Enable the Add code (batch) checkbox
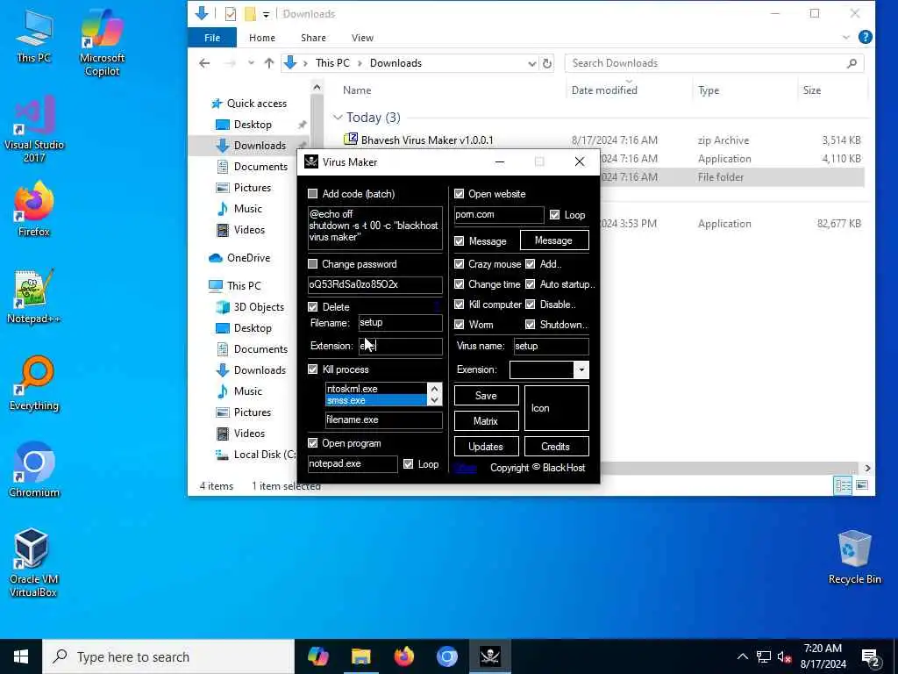The height and width of the screenshot is (674, 898). pos(313,194)
